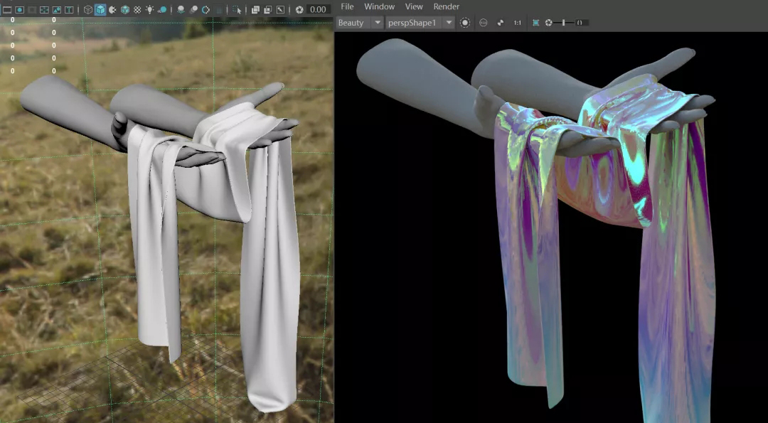Toggle smooth shade all cube icon
The width and height of the screenshot is (768, 423).
click(100, 9)
